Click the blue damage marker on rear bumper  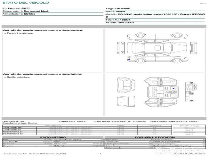coord(129,60)
